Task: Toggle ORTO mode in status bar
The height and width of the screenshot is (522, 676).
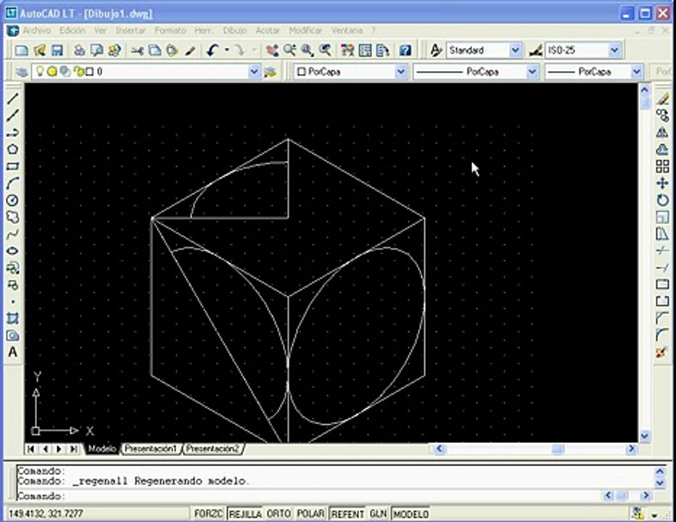Action: point(279,514)
